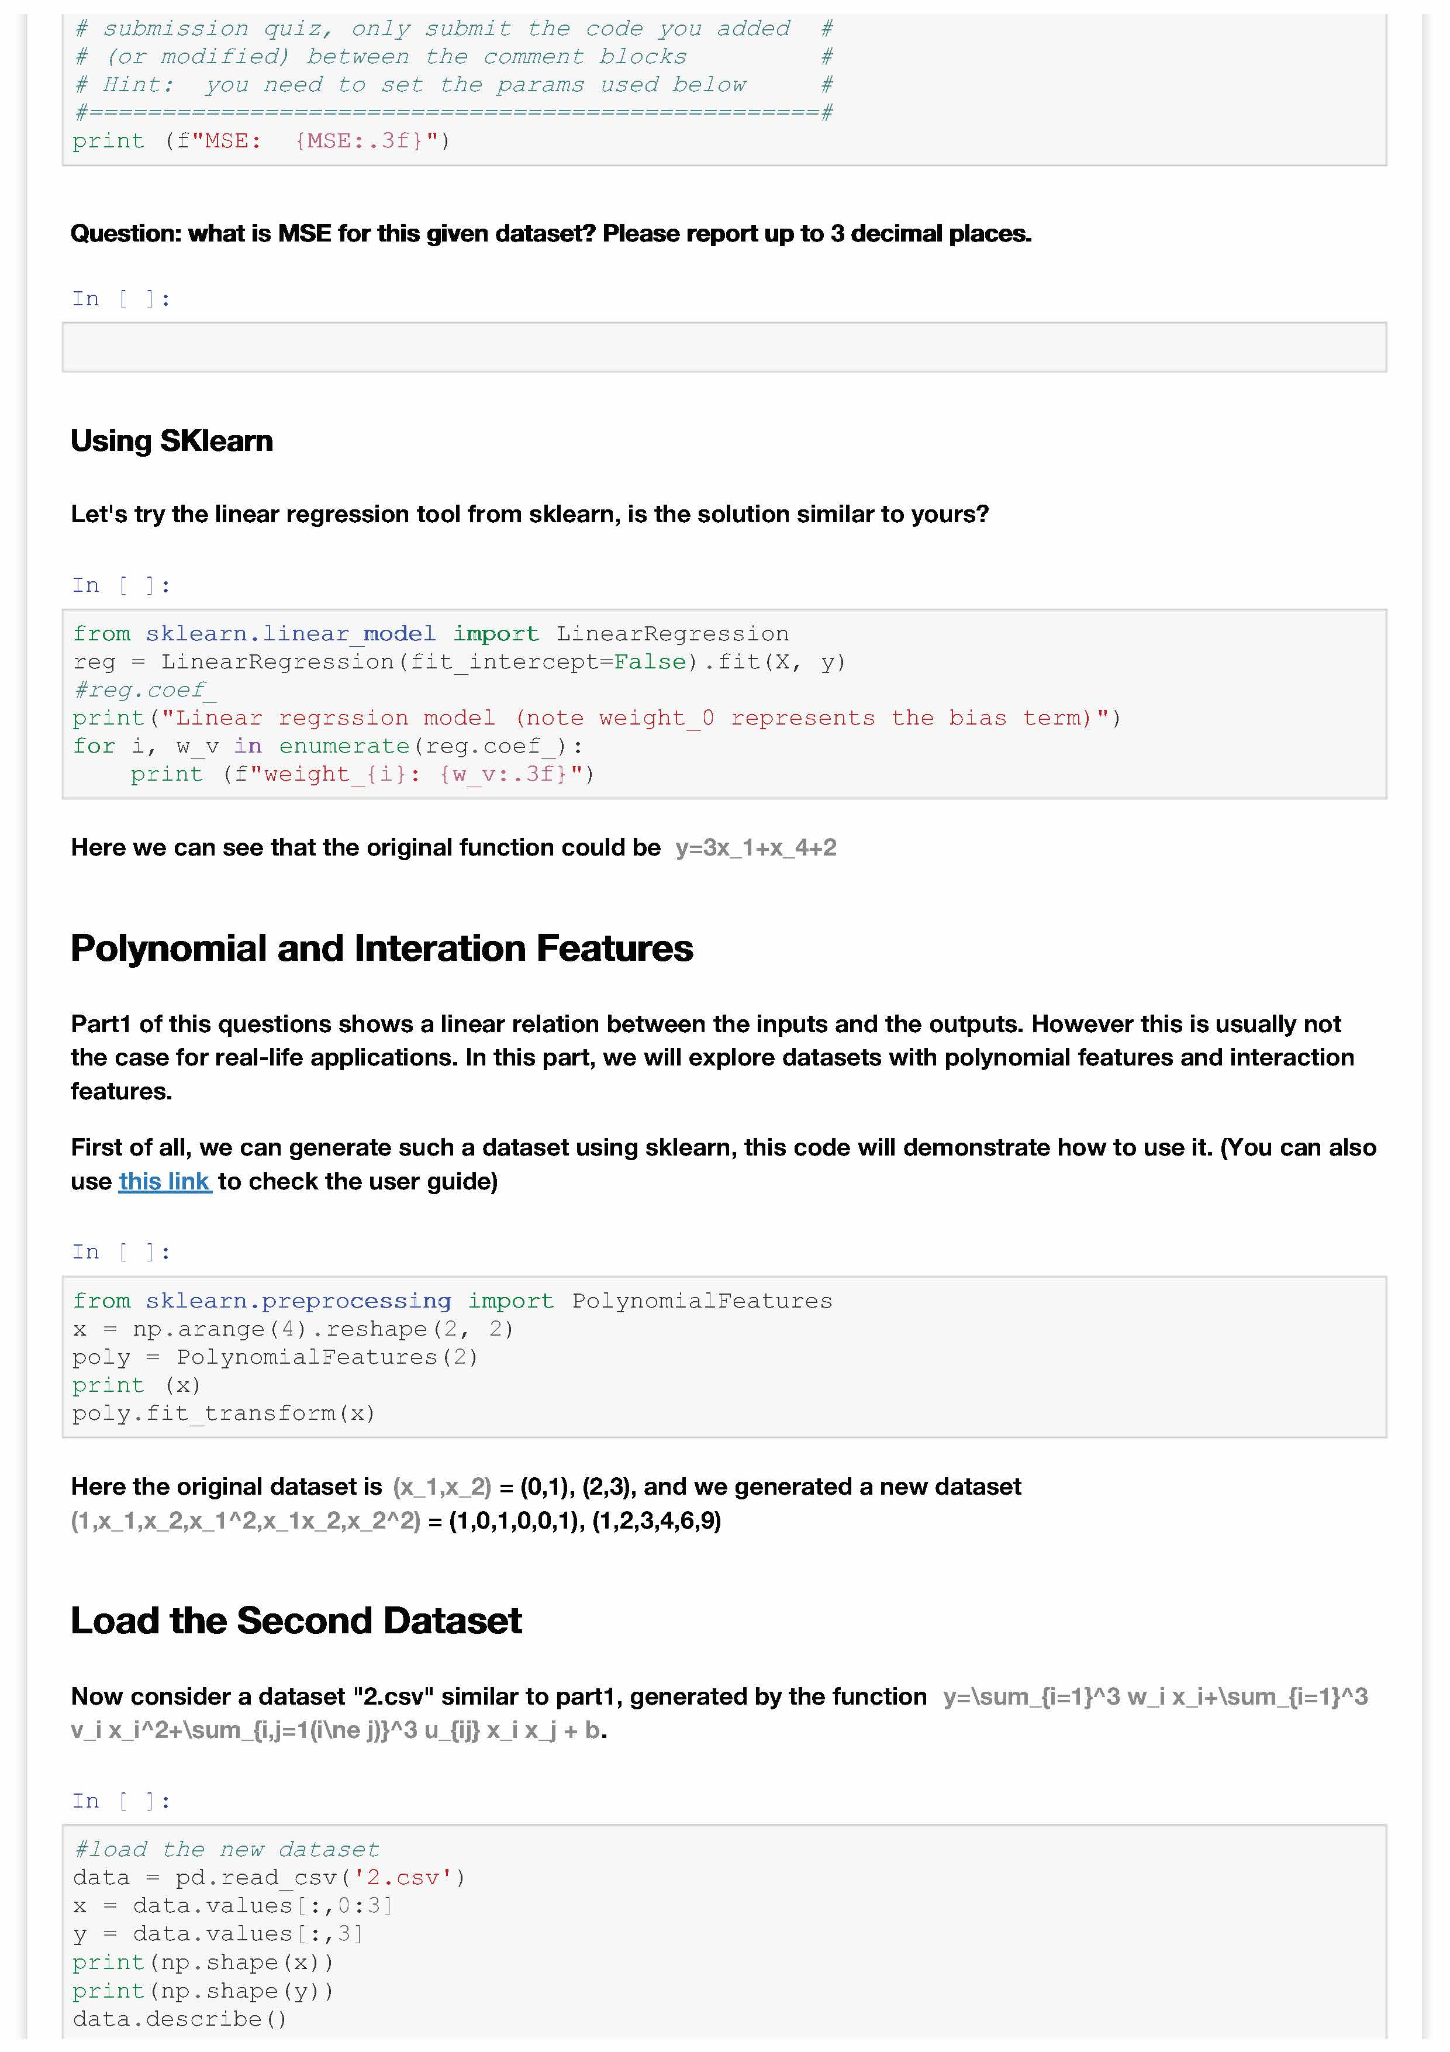Click the "In [ ]:" prompt above the sklearn cell
The height and width of the screenshot is (2052, 1450).
pos(120,585)
